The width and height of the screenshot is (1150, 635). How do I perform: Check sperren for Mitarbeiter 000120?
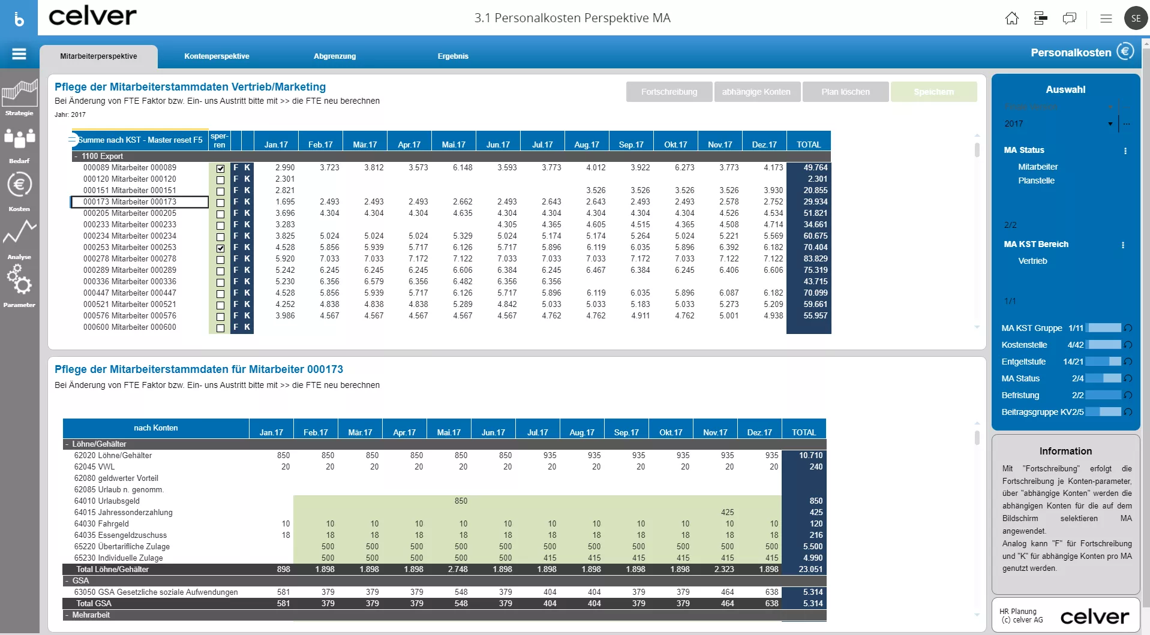coord(220,180)
